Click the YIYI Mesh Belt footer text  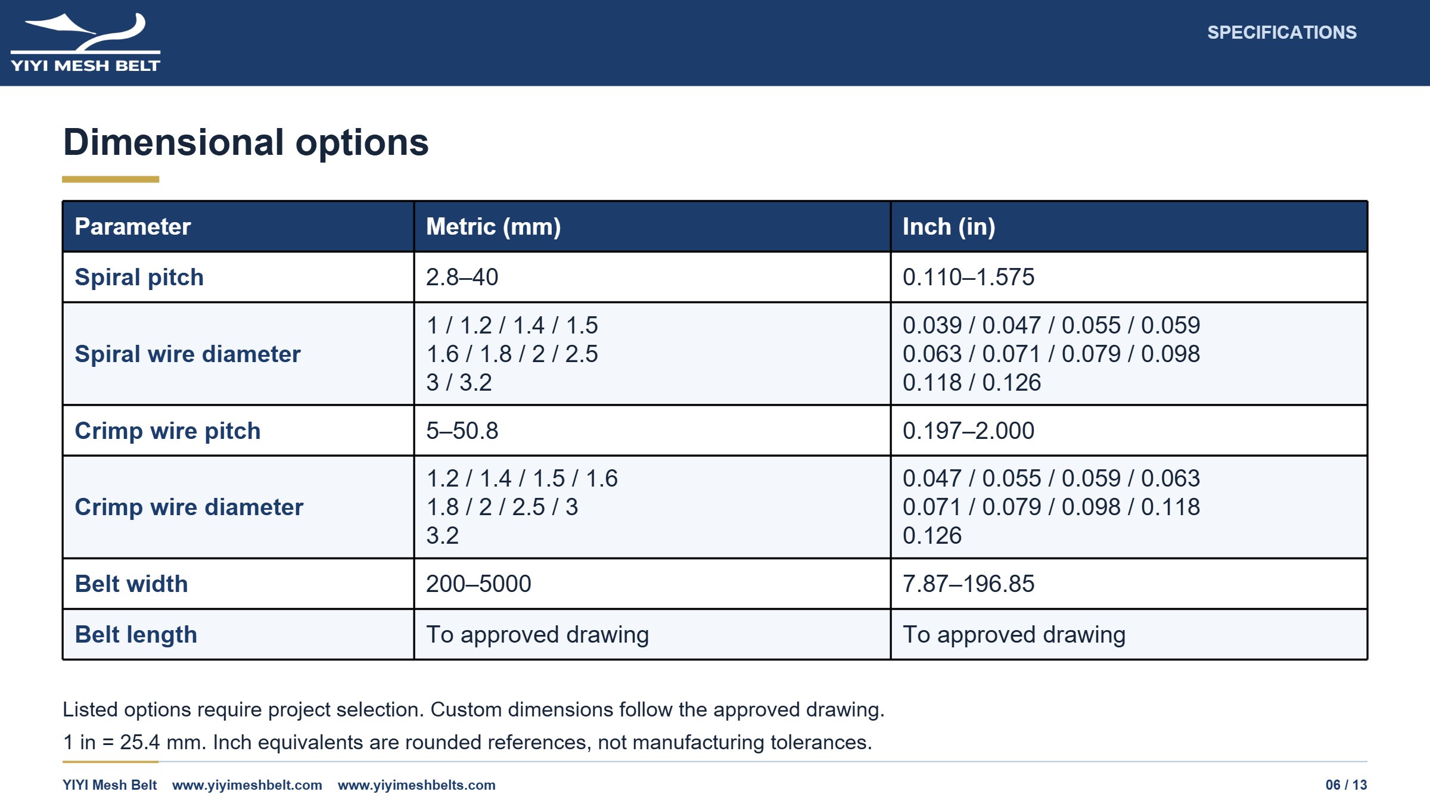(110, 785)
